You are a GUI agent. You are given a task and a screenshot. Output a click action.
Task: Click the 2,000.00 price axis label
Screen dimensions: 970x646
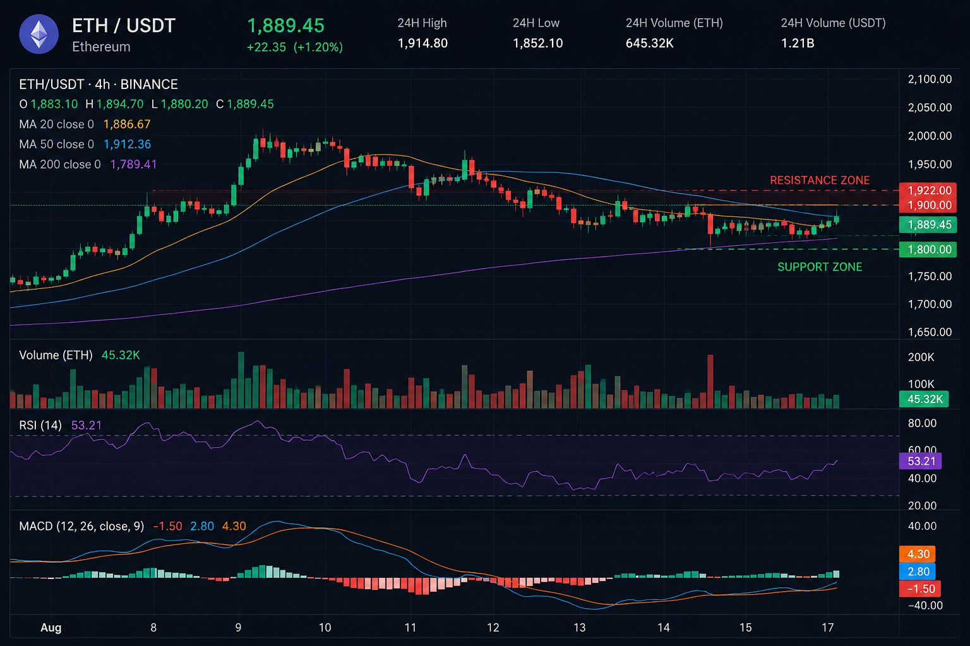930,136
